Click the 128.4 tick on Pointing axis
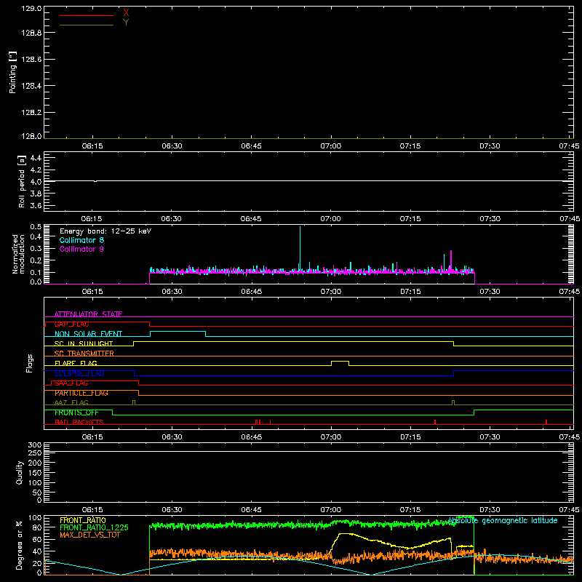The image size is (582, 582). (31, 86)
